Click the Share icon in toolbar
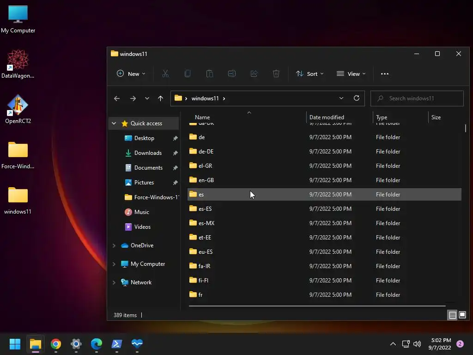The width and height of the screenshot is (473, 355). pyautogui.click(x=254, y=73)
